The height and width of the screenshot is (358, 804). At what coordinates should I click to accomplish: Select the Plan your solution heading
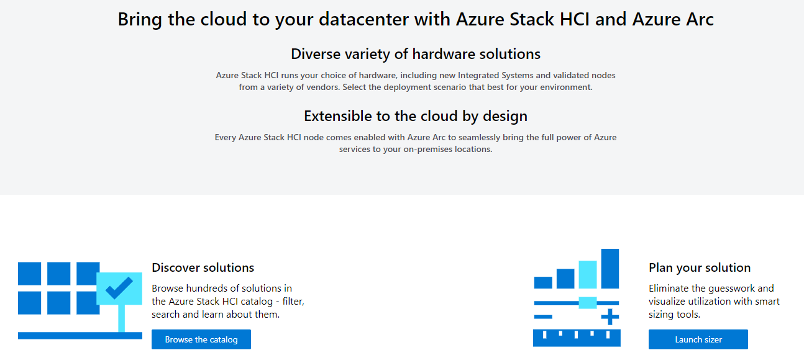[700, 267]
